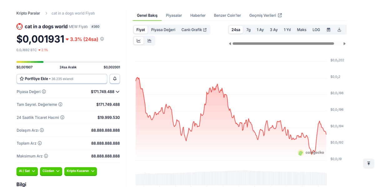Switch chart to Piyasa Değeri
Viewport: 375px width, 187px height.
[x=163, y=30]
